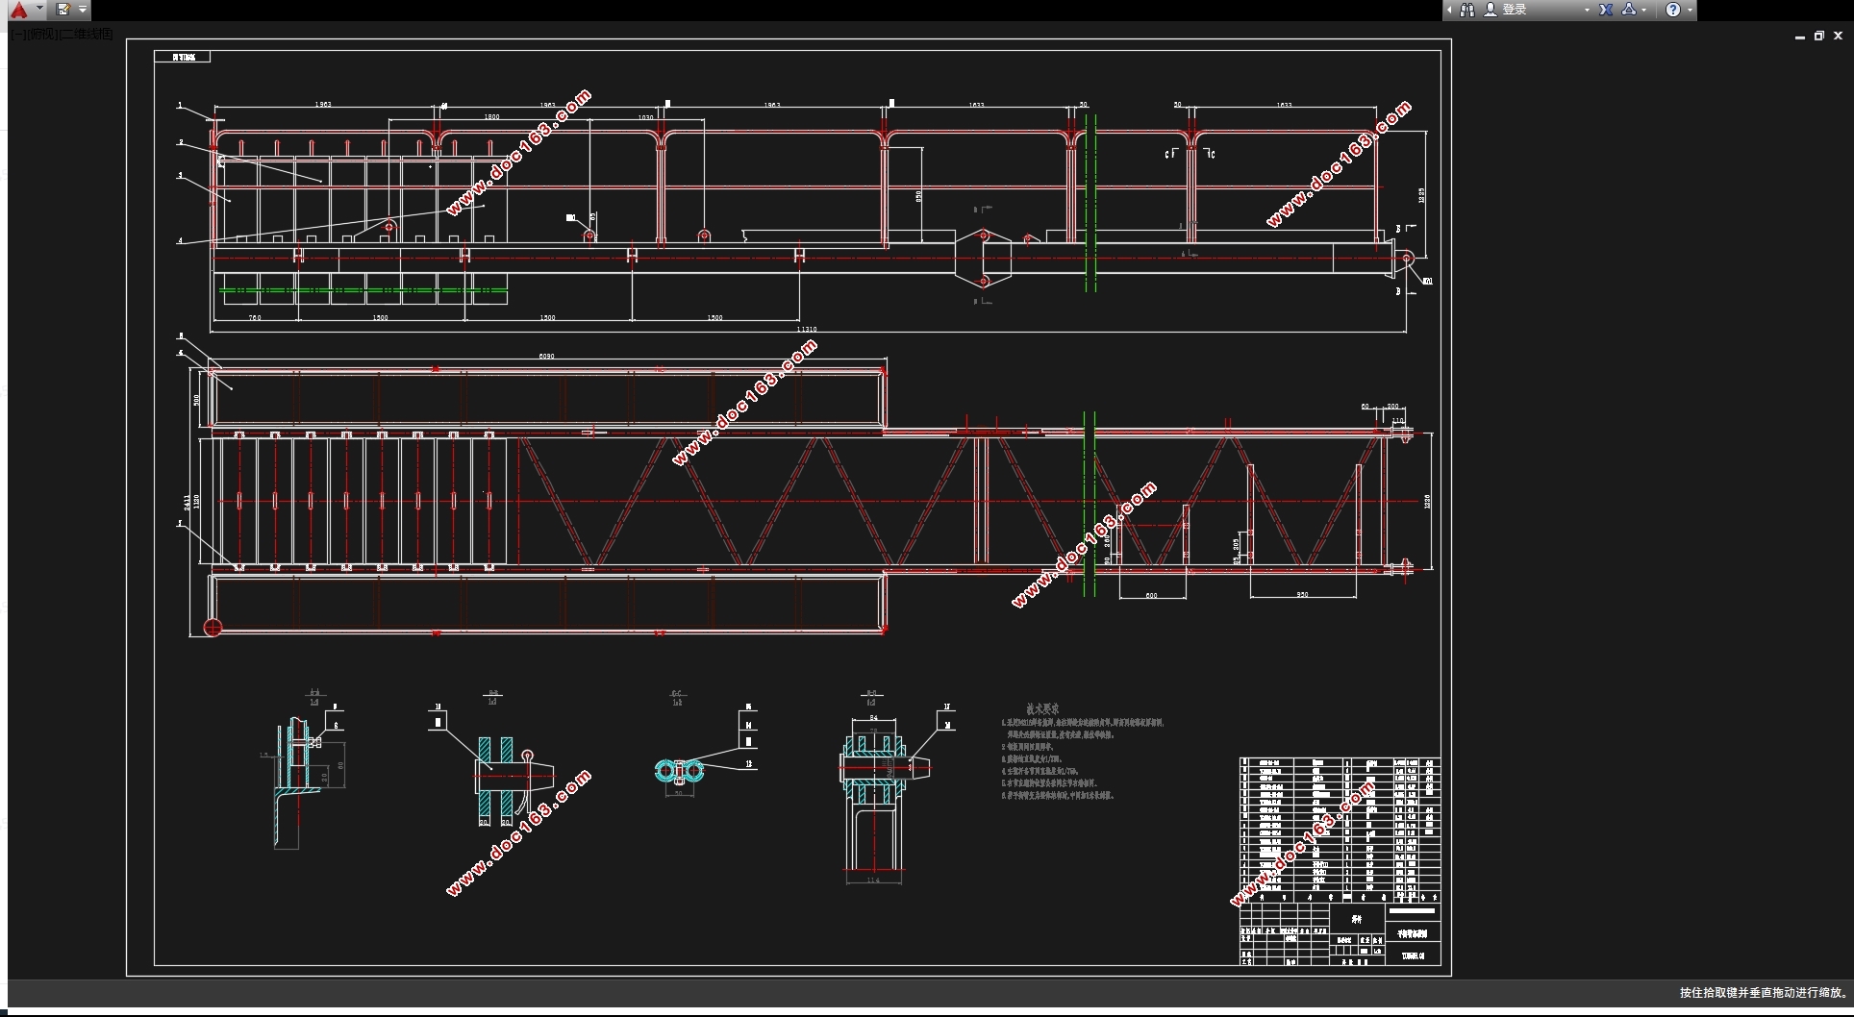
Task: Open the 登录 sign-in link
Action: [x=1515, y=10]
